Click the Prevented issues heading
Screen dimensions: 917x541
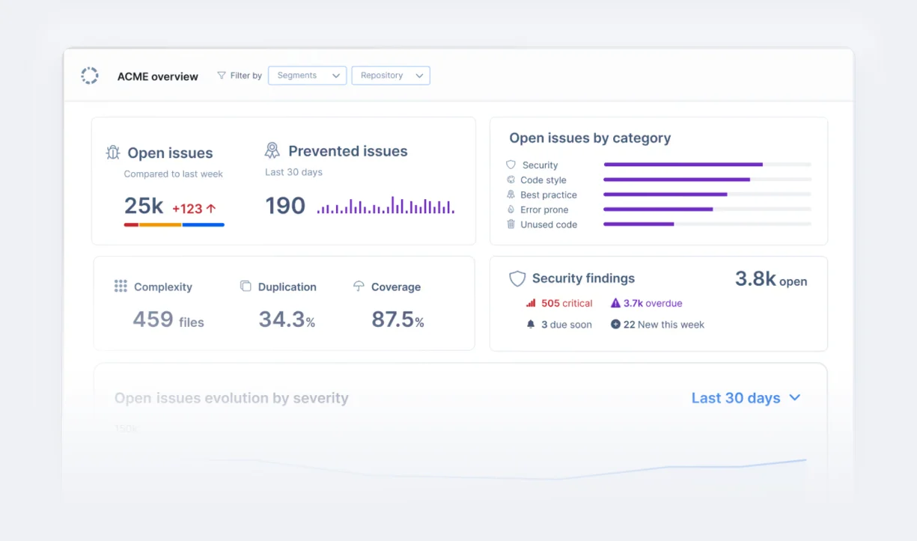tap(348, 151)
